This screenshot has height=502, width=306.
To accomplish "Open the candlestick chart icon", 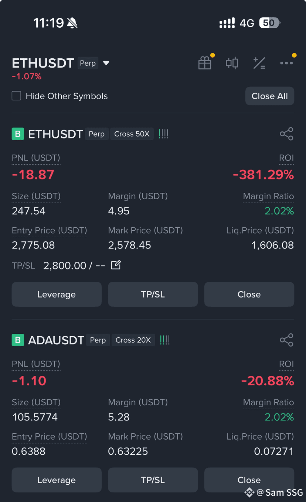I will (232, 63).
